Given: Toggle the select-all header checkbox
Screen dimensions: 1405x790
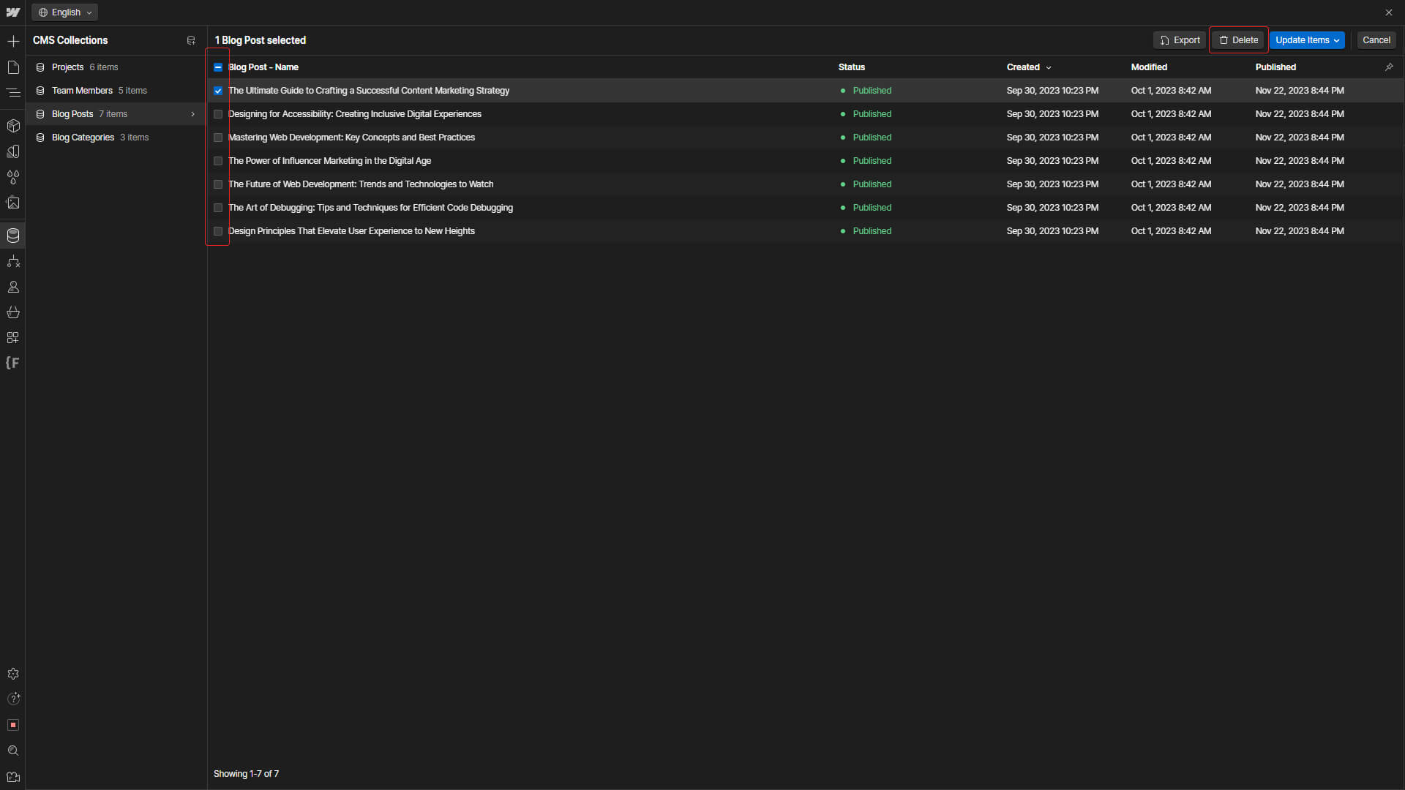Looking at the screenshot, I should tap(218, 67).
